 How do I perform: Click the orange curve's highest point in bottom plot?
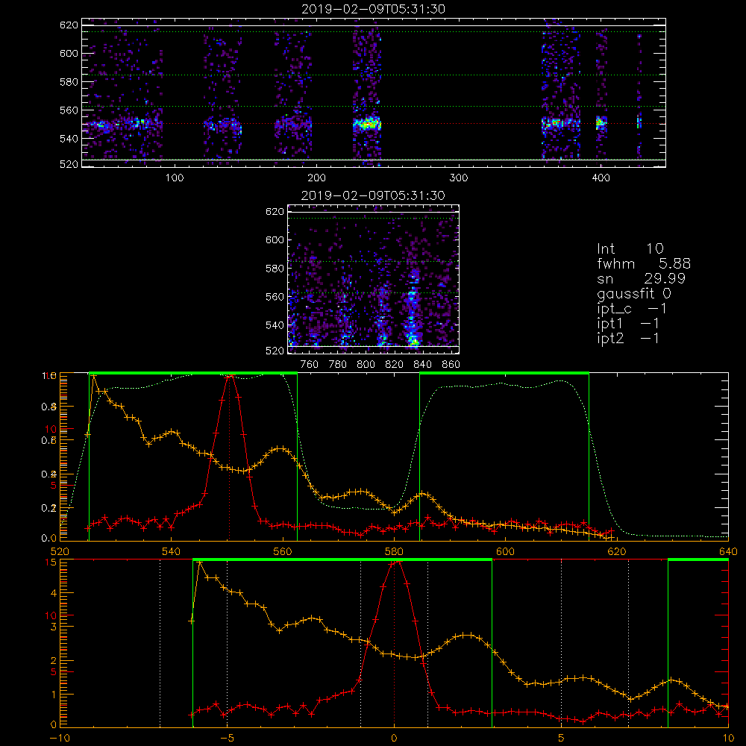pyautogui.click(x=200, y=562)
